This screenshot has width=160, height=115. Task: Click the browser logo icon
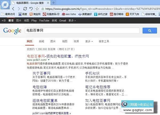(x=5, y=5)
